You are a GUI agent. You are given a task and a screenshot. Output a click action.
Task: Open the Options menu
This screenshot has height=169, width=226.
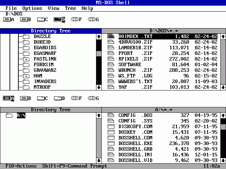point(32,8)
